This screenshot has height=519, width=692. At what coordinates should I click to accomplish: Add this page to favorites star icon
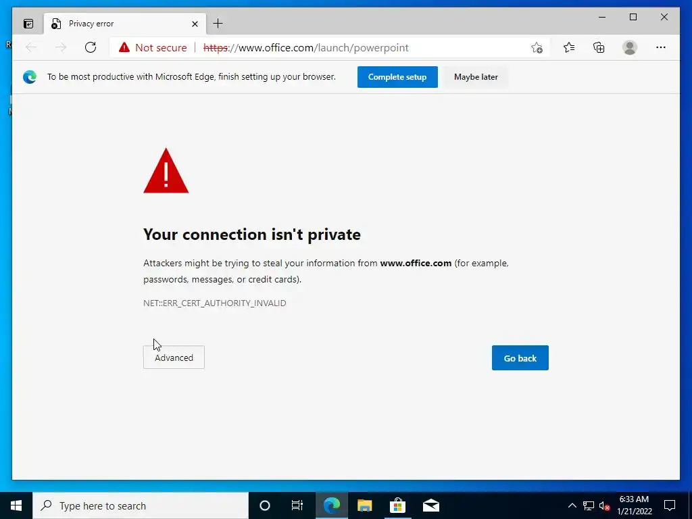point(537,48)
